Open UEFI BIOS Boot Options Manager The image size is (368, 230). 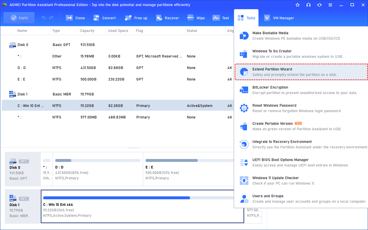click(301, 162)
